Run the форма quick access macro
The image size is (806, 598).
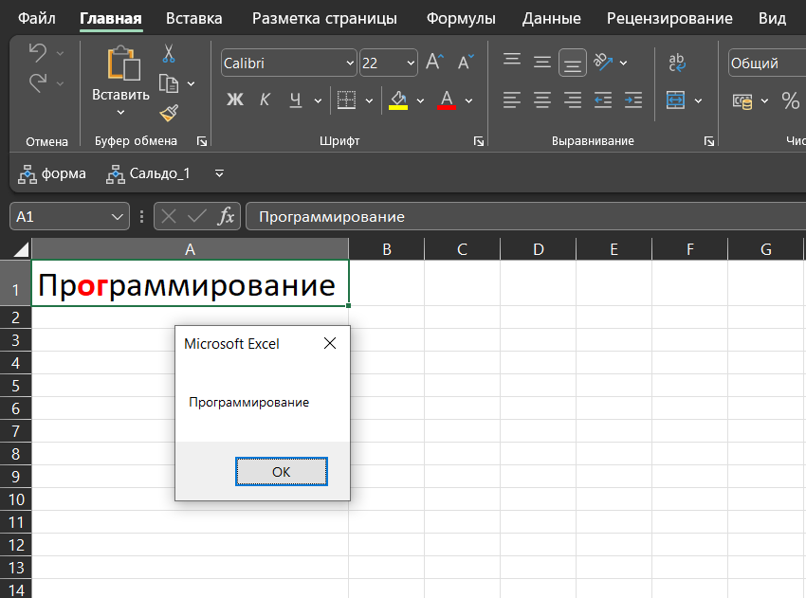52,173
